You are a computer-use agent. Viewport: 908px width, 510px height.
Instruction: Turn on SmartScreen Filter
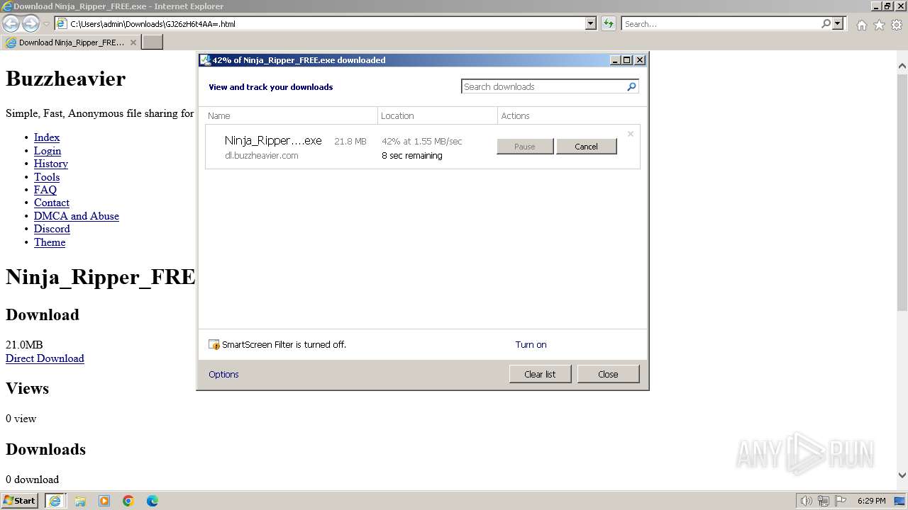531,345
